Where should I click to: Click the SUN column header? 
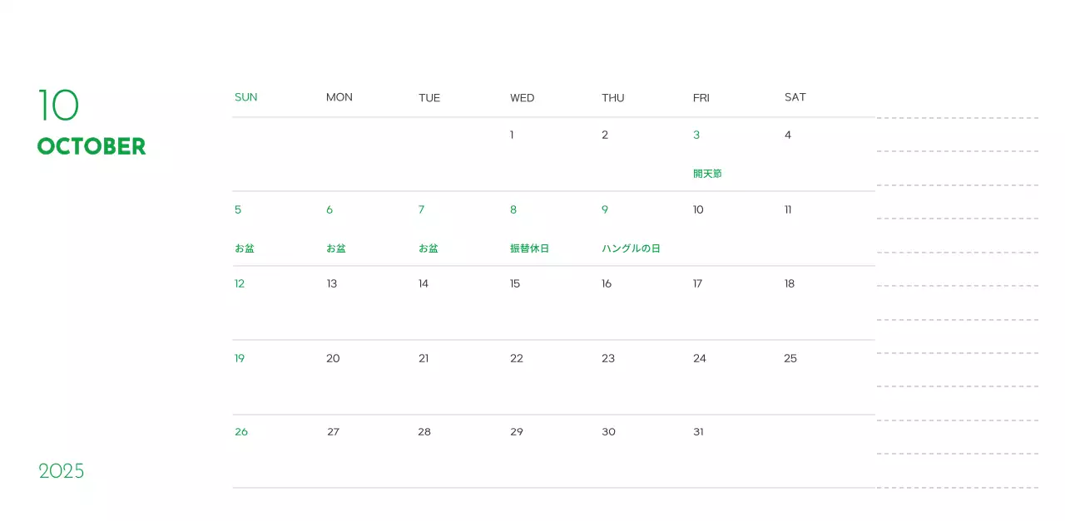pos(245,97)
